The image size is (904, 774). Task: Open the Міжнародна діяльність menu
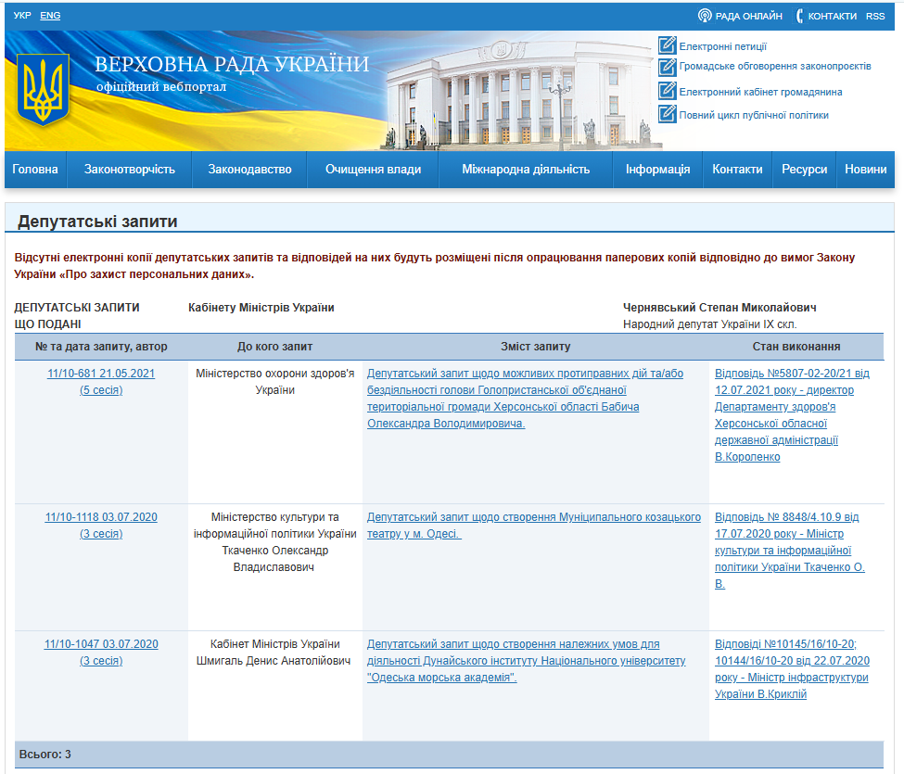(x=526, y=170)
